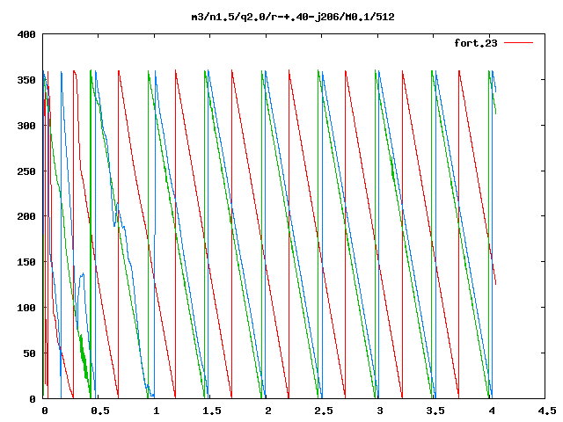Click y-axis label 300
The image size is (563, 422).
26,126
